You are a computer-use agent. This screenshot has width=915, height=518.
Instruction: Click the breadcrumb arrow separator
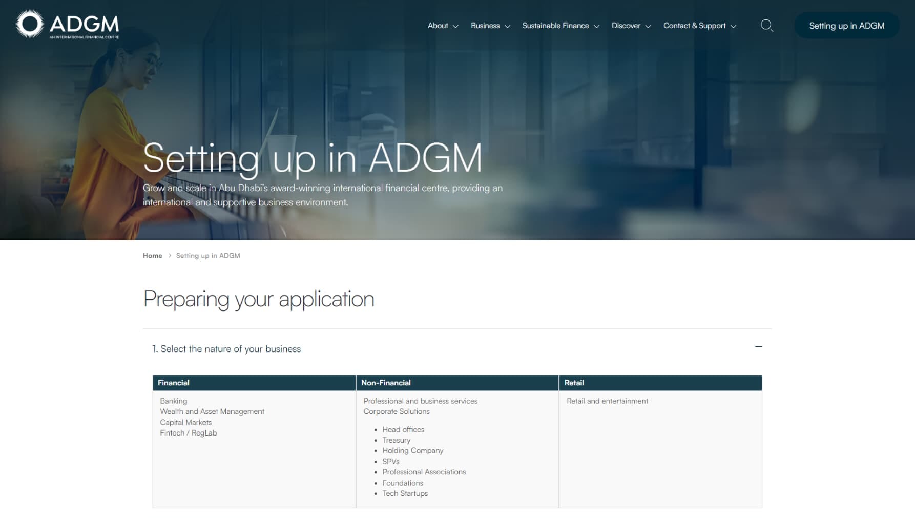coord(170,256)
